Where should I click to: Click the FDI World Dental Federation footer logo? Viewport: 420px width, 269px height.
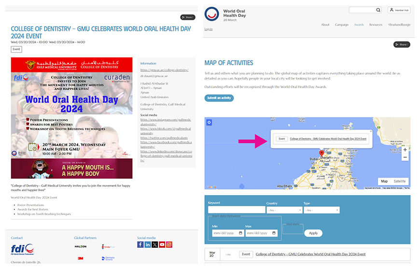[x=22, y=249]
